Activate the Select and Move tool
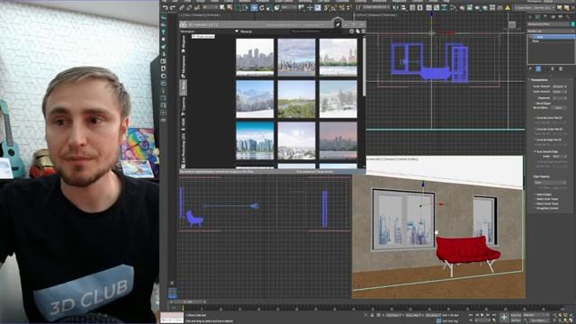Screen dimensions: 576x324 coord(254,7)
